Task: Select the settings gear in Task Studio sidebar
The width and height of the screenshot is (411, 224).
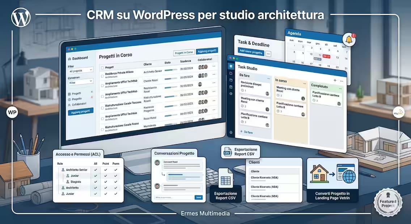Action: click(x=230, y=93)
